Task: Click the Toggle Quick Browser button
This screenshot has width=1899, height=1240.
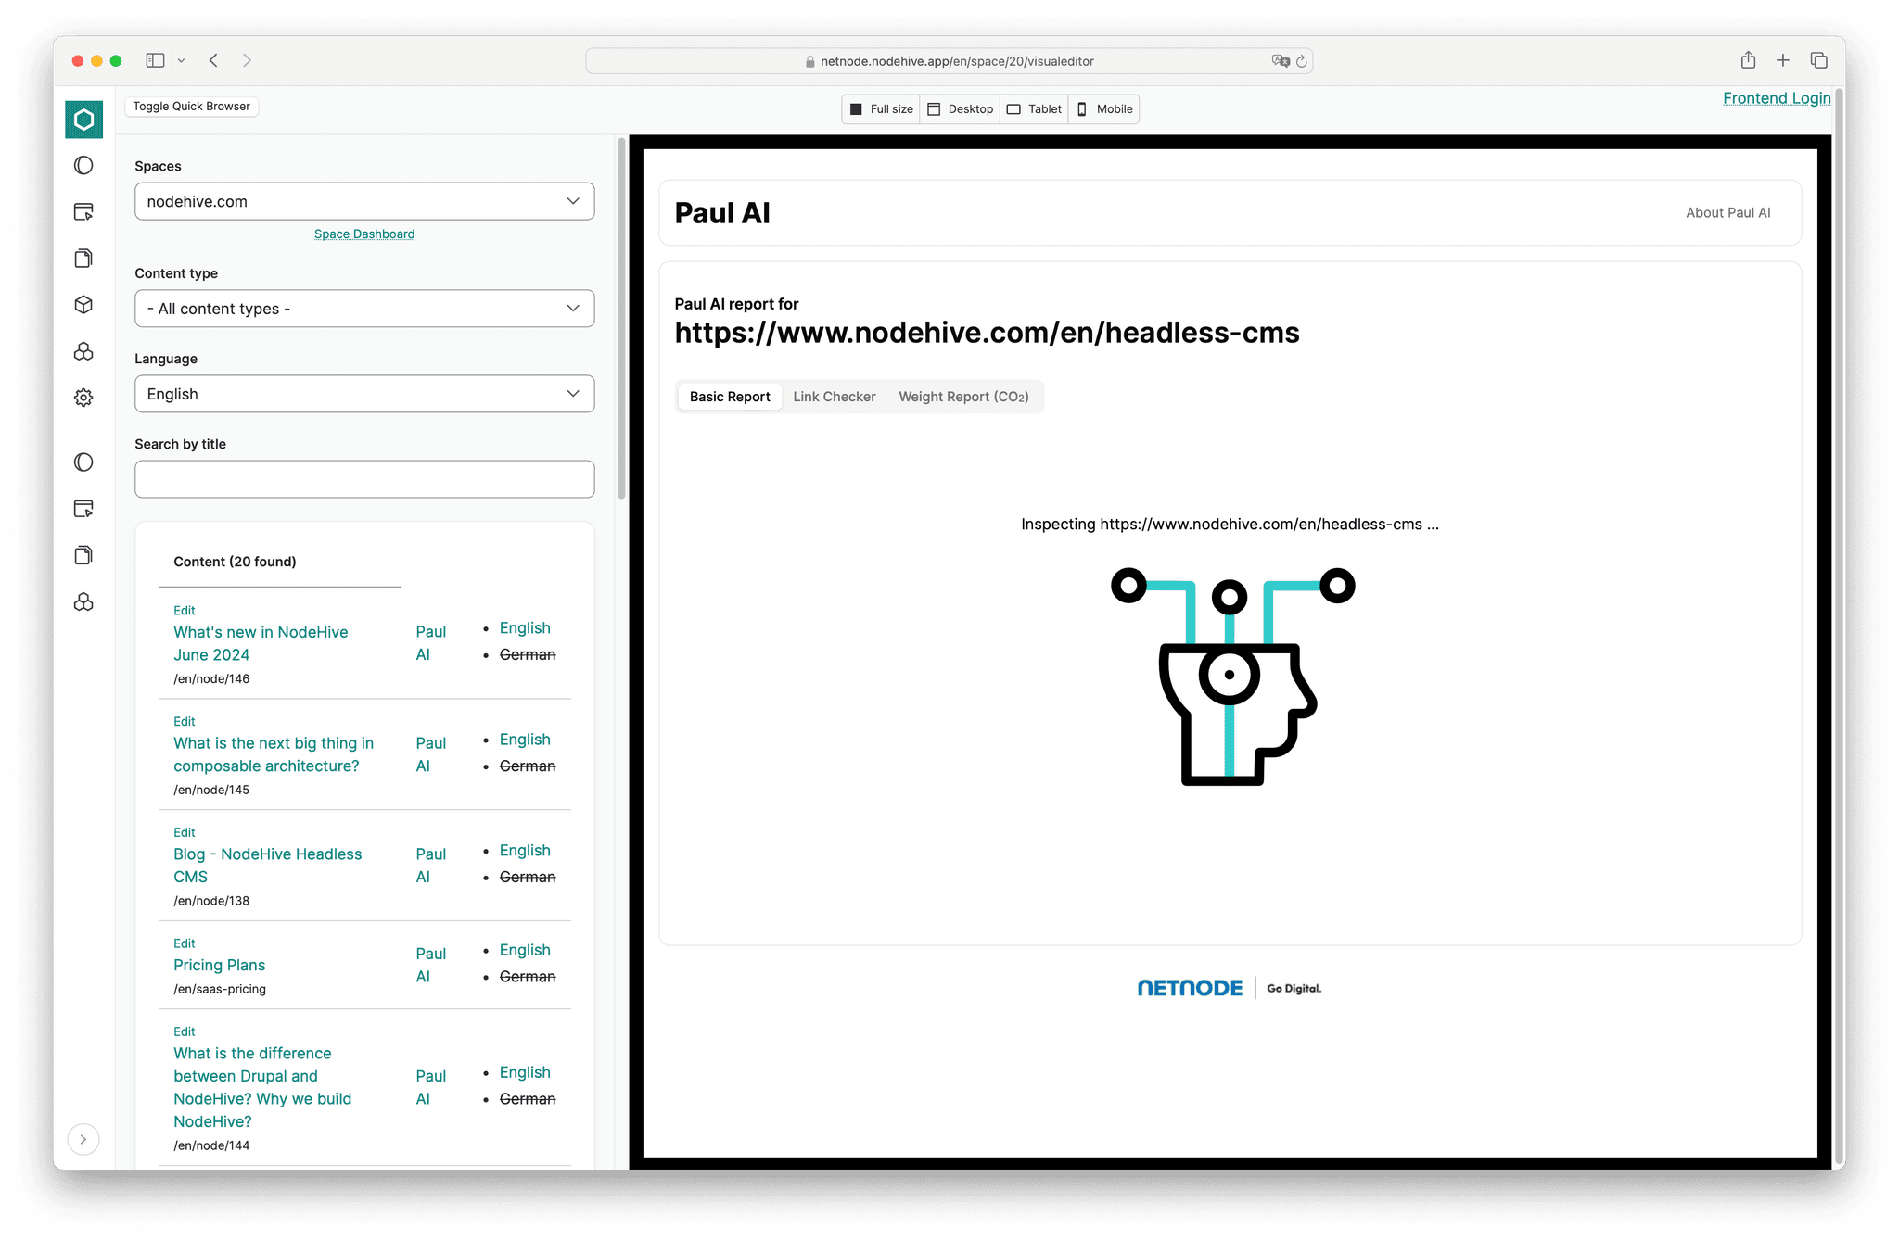Action: (x=191, y=107)
